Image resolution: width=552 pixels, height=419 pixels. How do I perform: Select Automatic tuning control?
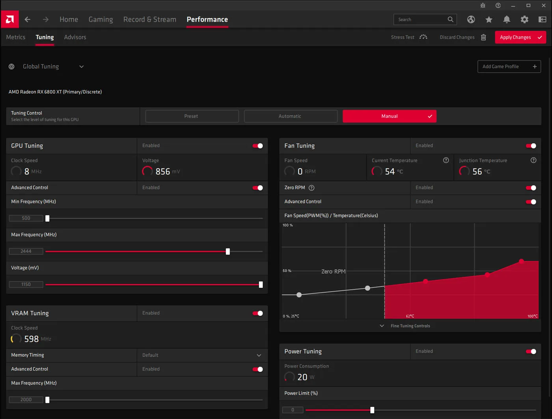point(291,116)
